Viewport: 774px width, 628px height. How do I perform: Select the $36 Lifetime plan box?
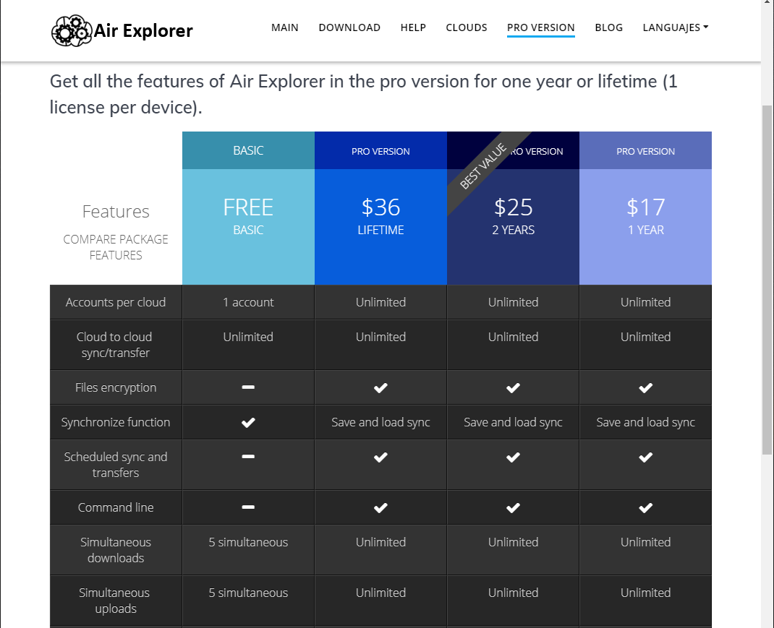[380, 217]
